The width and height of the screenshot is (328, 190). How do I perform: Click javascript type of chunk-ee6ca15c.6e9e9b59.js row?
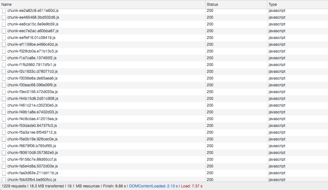[277, 24]
